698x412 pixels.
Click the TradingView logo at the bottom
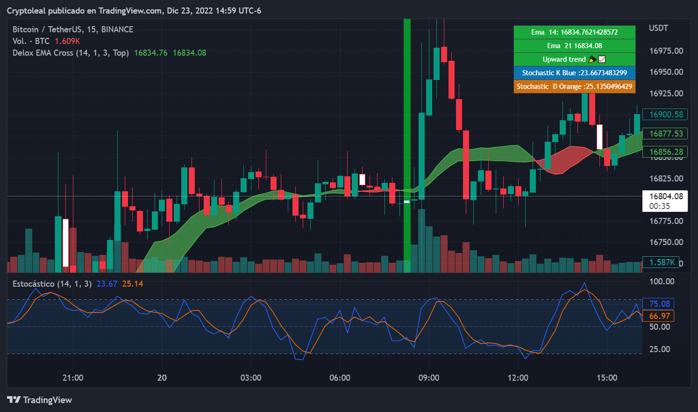[x=40, y=400]
